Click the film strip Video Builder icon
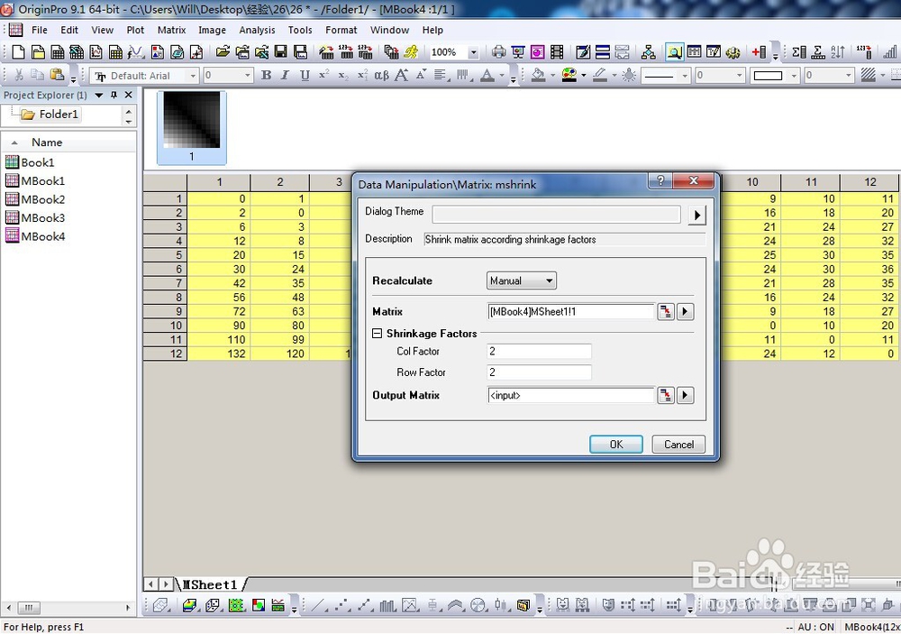 (x=557, y=52)
